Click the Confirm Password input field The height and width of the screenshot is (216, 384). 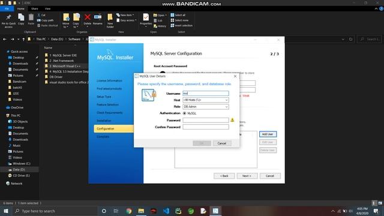[206, 127]
